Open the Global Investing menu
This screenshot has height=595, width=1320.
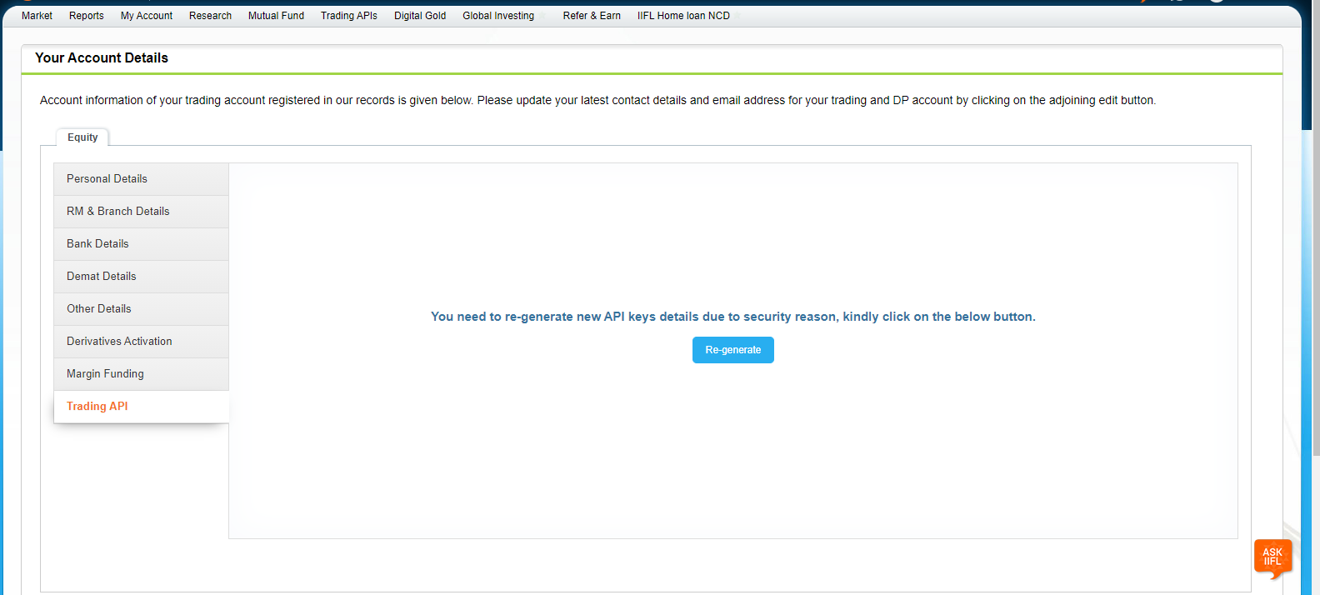click(x=498, y=16)
